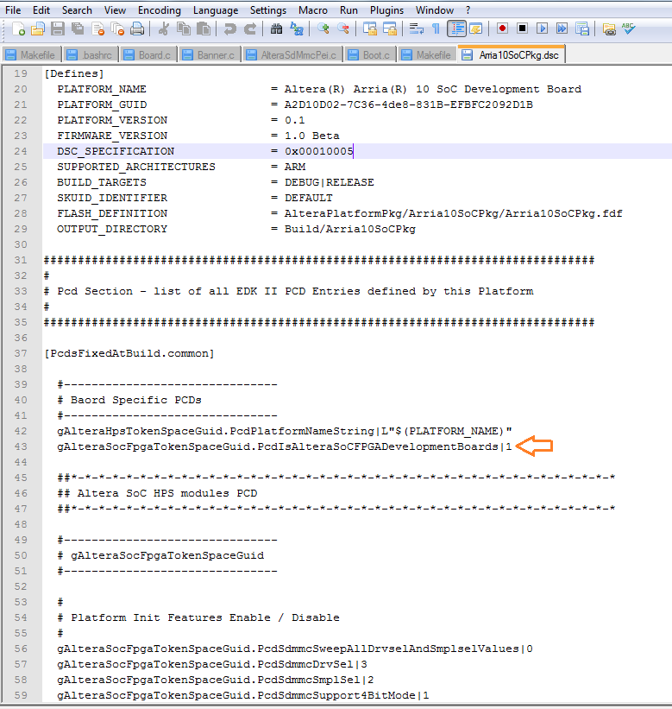
Task: Click the PcdSdmmcDrvSel|3 line
Action: coord(212,664)
